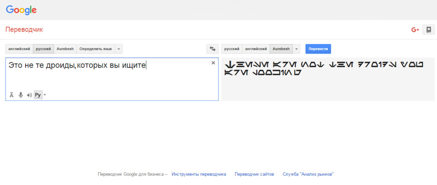Screen dimensions: 437x185
Task: Click into the source text field
Action: (x=112, y=79)
